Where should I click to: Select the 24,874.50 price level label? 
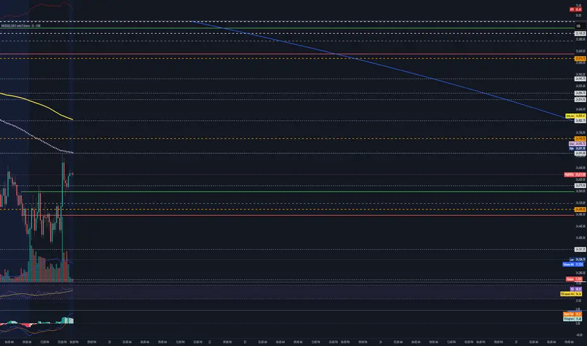[x=580, y=99]
